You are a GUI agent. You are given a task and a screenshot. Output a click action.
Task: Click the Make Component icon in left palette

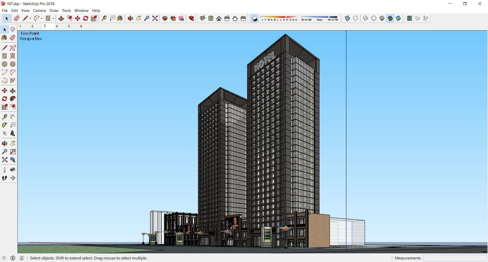pyautogui.click(x=13, y=30)
